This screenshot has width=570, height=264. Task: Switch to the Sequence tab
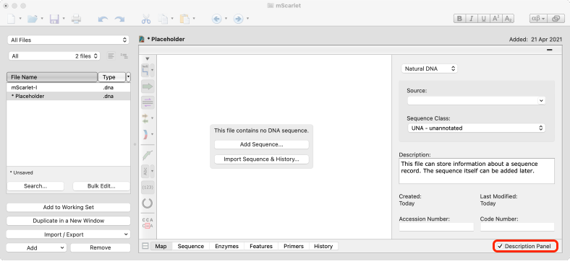click(190, 246)
